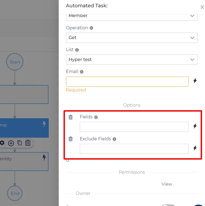Open the Member dropdown
The width and height of the screenshot is (205, 206).
click(x=132, y=17)
